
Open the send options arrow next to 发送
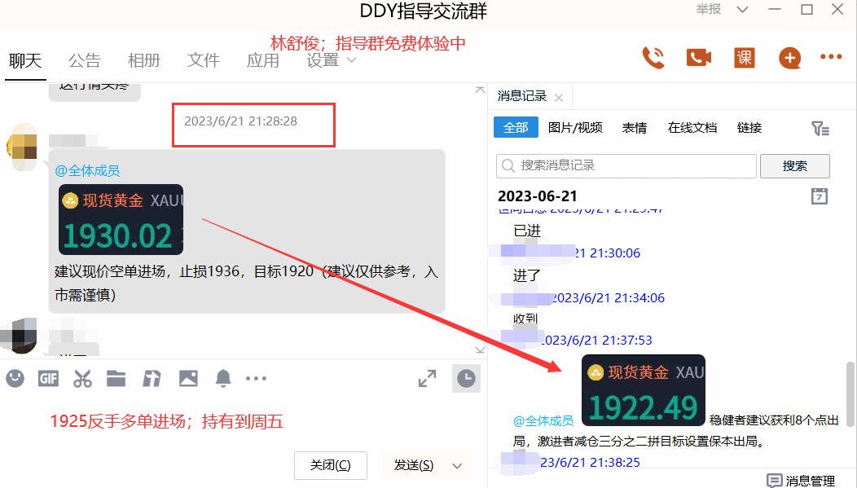(457, 465)
